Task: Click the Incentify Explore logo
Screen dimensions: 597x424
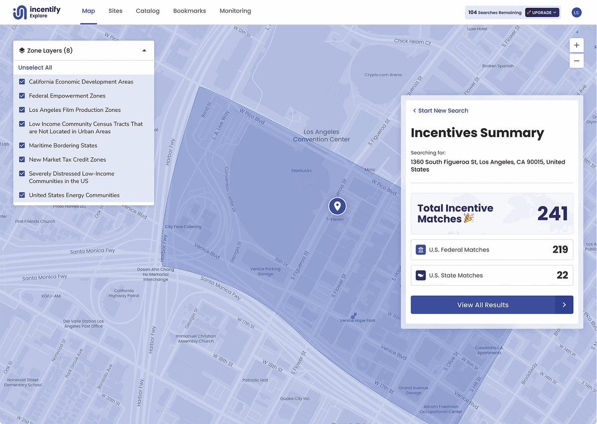Action: (x=37, y=12)
